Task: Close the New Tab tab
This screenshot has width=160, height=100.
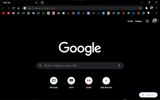Action: 36,3
